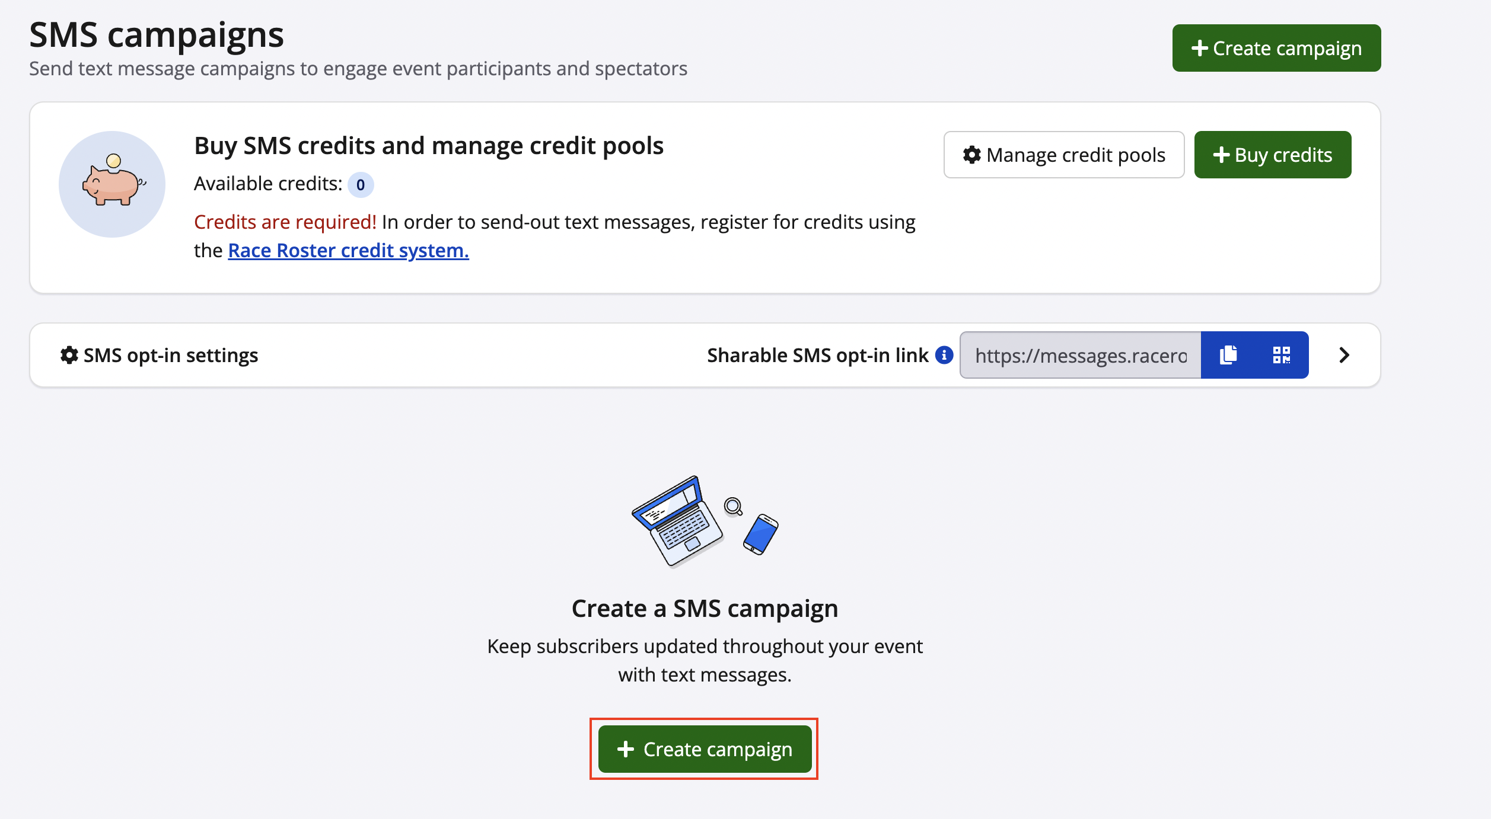
Task: Click the plus icon on Buy credits
Action: [1221, 155]
